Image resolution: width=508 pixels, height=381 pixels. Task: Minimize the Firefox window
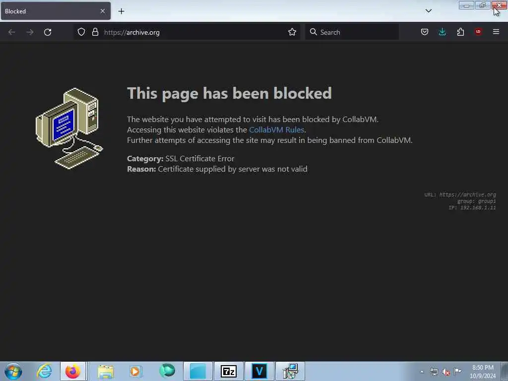coord(466,5)
